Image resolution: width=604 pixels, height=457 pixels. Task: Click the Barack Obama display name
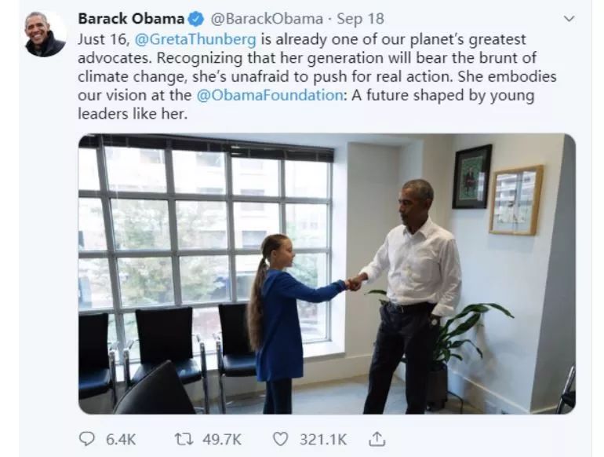[x=131, y=19]
